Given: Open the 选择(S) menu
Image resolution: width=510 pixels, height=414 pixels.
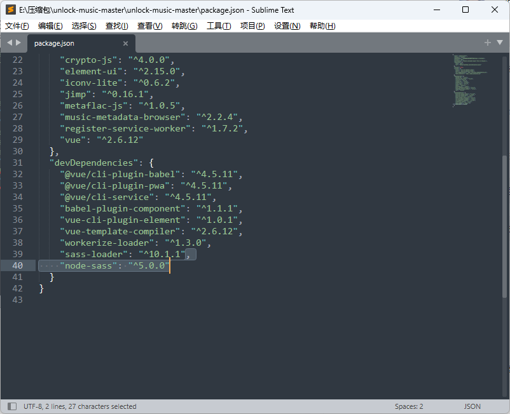Looking at the screenshot, I should [x=84, y=26].
